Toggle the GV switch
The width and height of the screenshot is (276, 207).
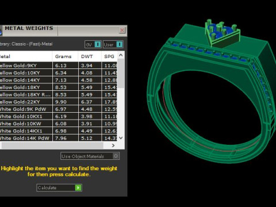tap(93, 44)
